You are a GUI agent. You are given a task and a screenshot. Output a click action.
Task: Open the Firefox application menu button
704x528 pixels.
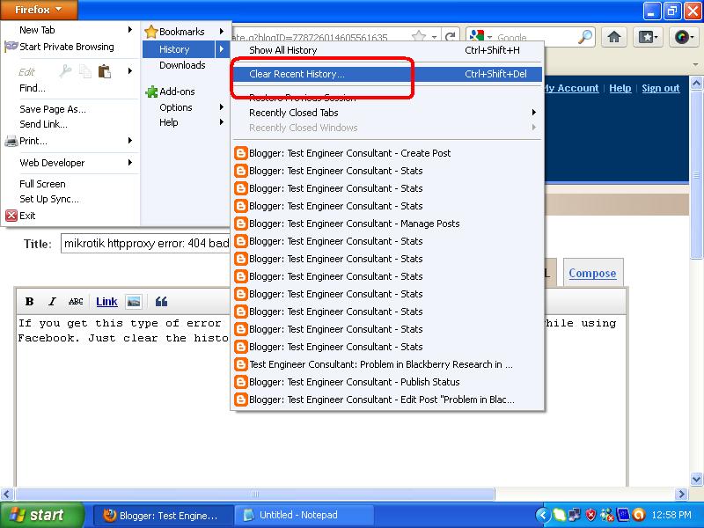pos(39,10)
